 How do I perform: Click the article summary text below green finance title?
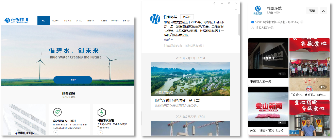pyautogui.click(x=177, y=106)
